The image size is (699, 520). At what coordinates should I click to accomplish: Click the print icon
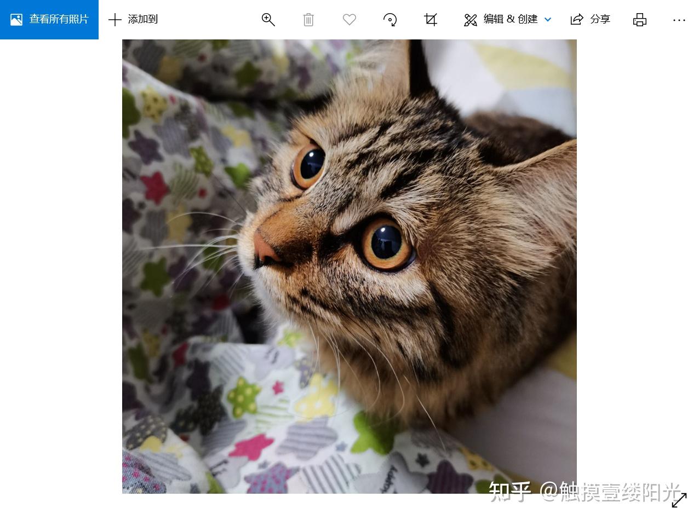(640, 20)
